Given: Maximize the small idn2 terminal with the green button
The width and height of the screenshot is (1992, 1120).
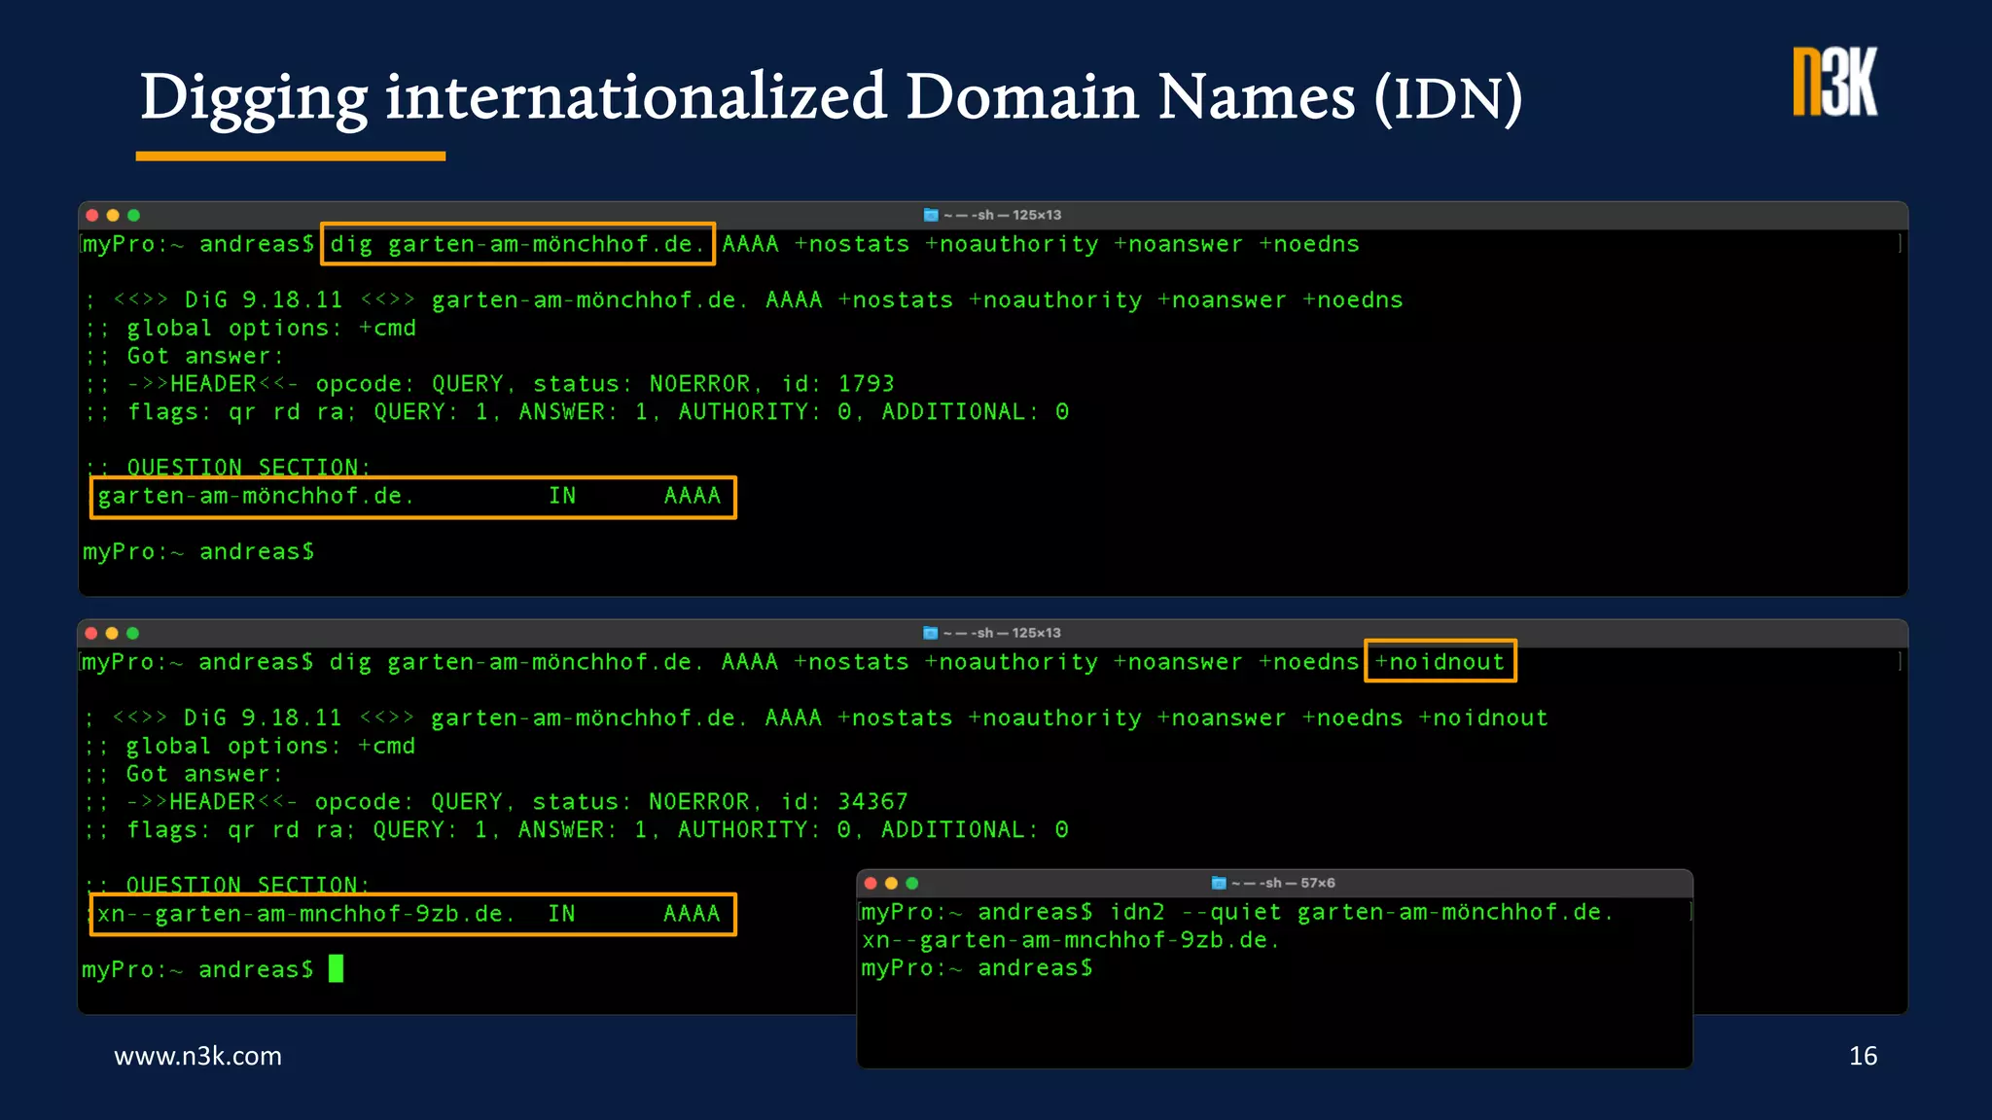Looking at the screenshot, I should tap(912, 883).
